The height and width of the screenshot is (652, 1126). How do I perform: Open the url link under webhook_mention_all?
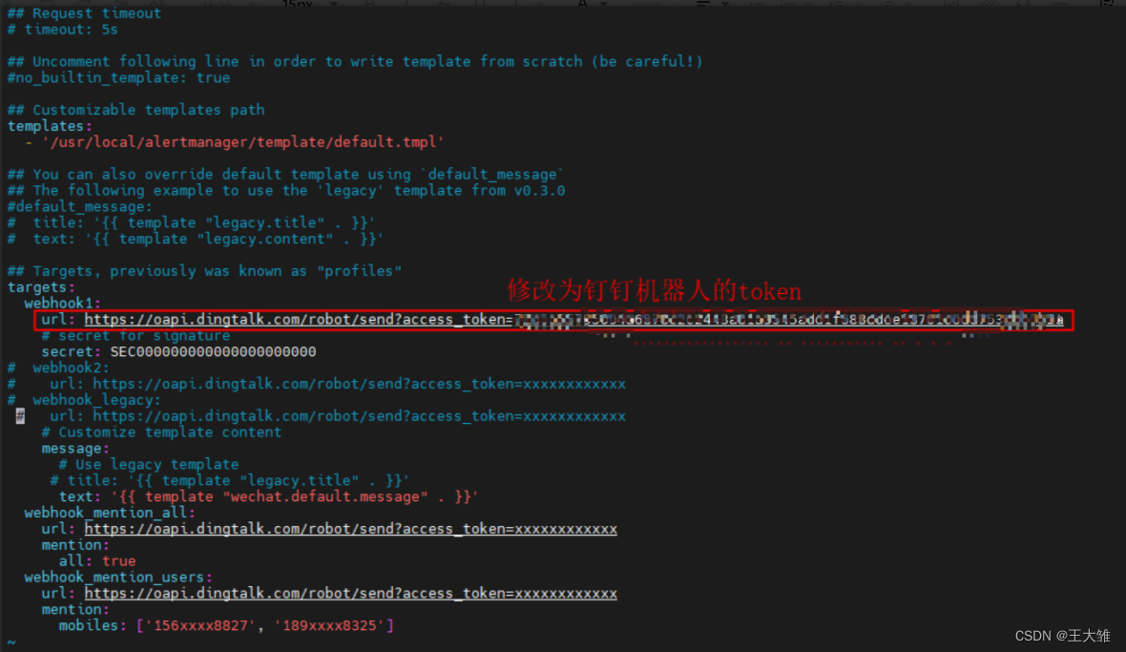[350, 529]
